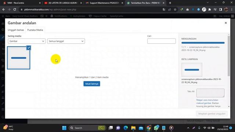The height and width of the screenshot is (132, 235).
Task: Click the taskbar Search box
Action: (x=87, y=128)
